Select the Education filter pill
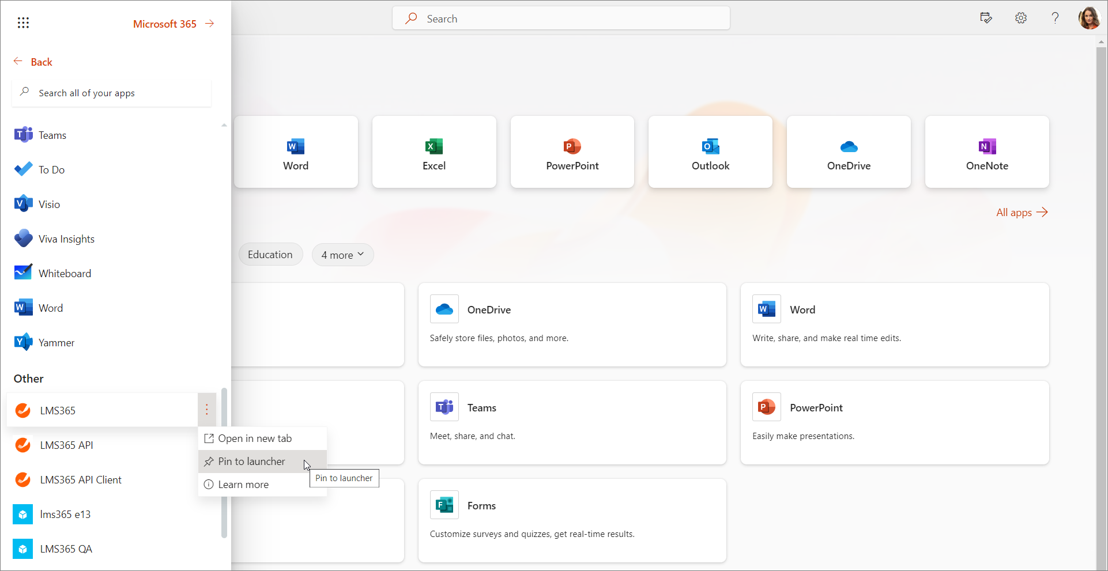This screenshot has width=1108, height=571. (x=270, y=255)
